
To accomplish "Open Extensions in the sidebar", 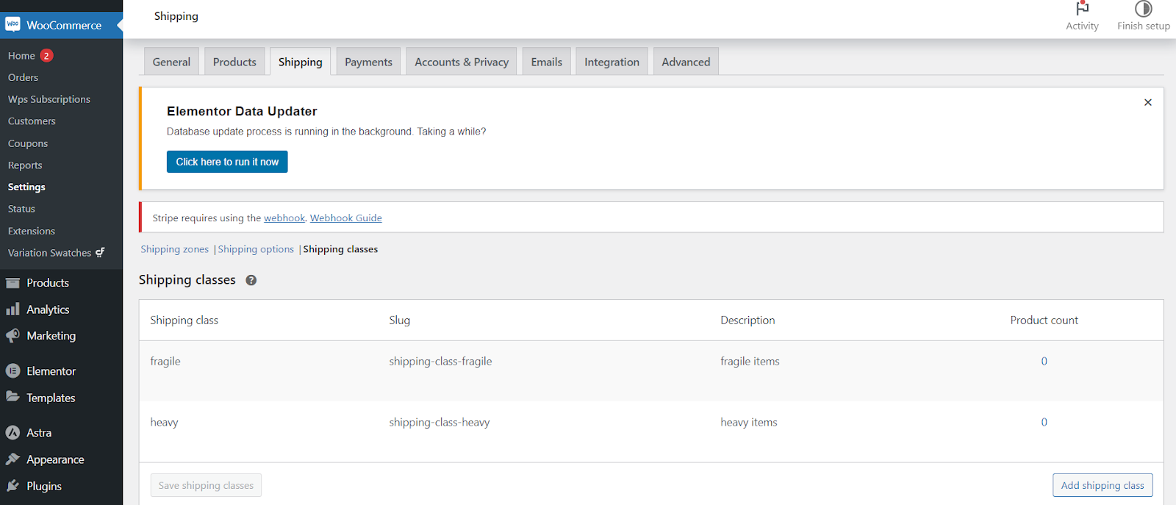I will coord(32,231).
